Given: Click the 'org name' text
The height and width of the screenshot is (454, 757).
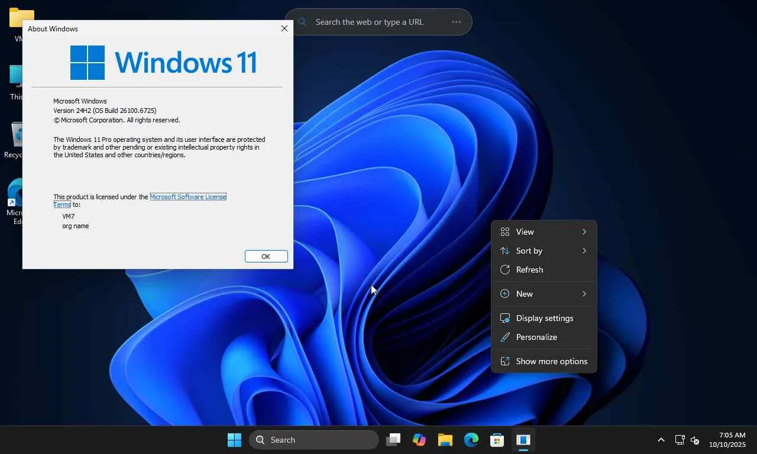Looking at the screenshot, I should (x=76, y=226).
